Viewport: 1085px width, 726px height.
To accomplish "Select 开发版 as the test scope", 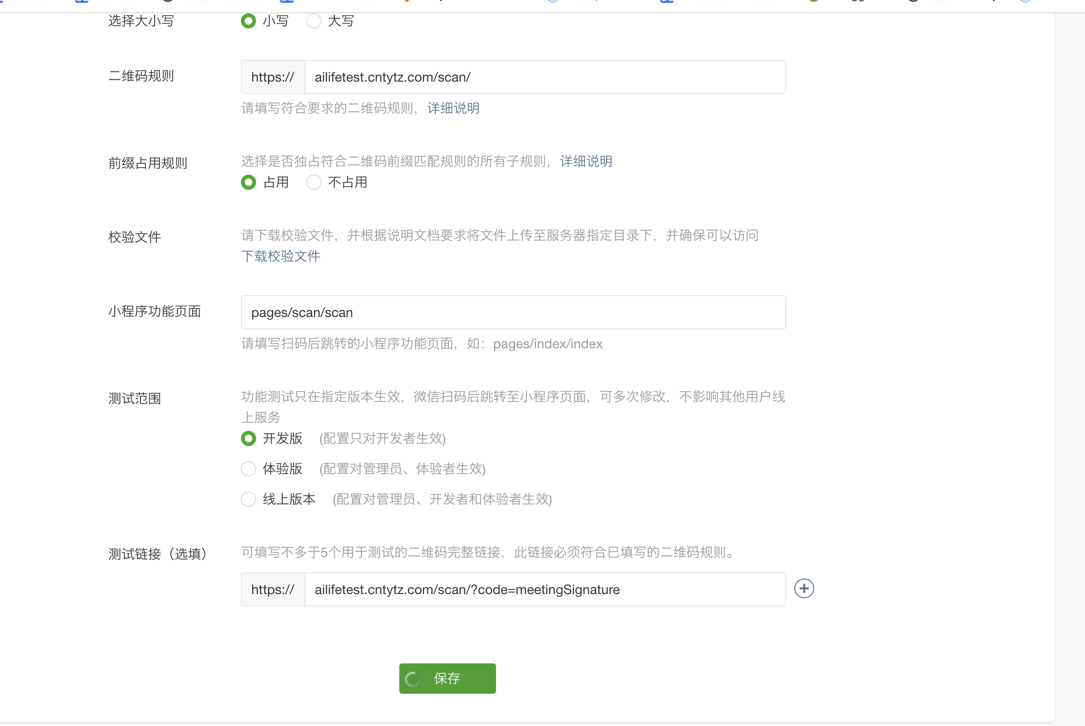I will [248, 438].
